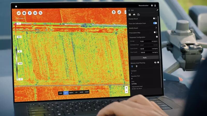
Task: Show Parameter Configuration info icon
Action: pos(157,37)
